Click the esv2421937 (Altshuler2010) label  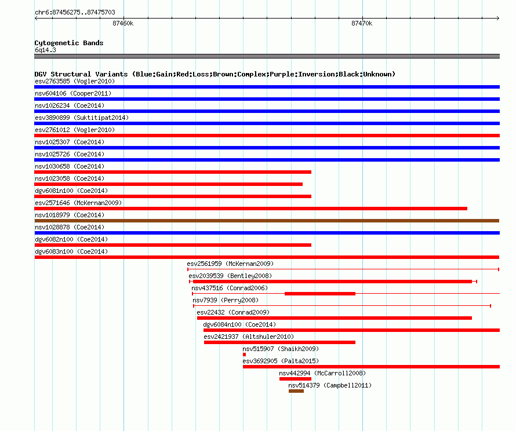pos(249,337)
